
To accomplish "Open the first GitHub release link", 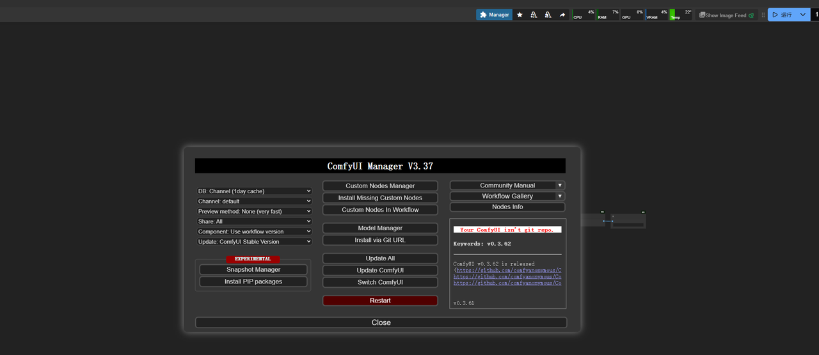I will click(x=508, y=271).
